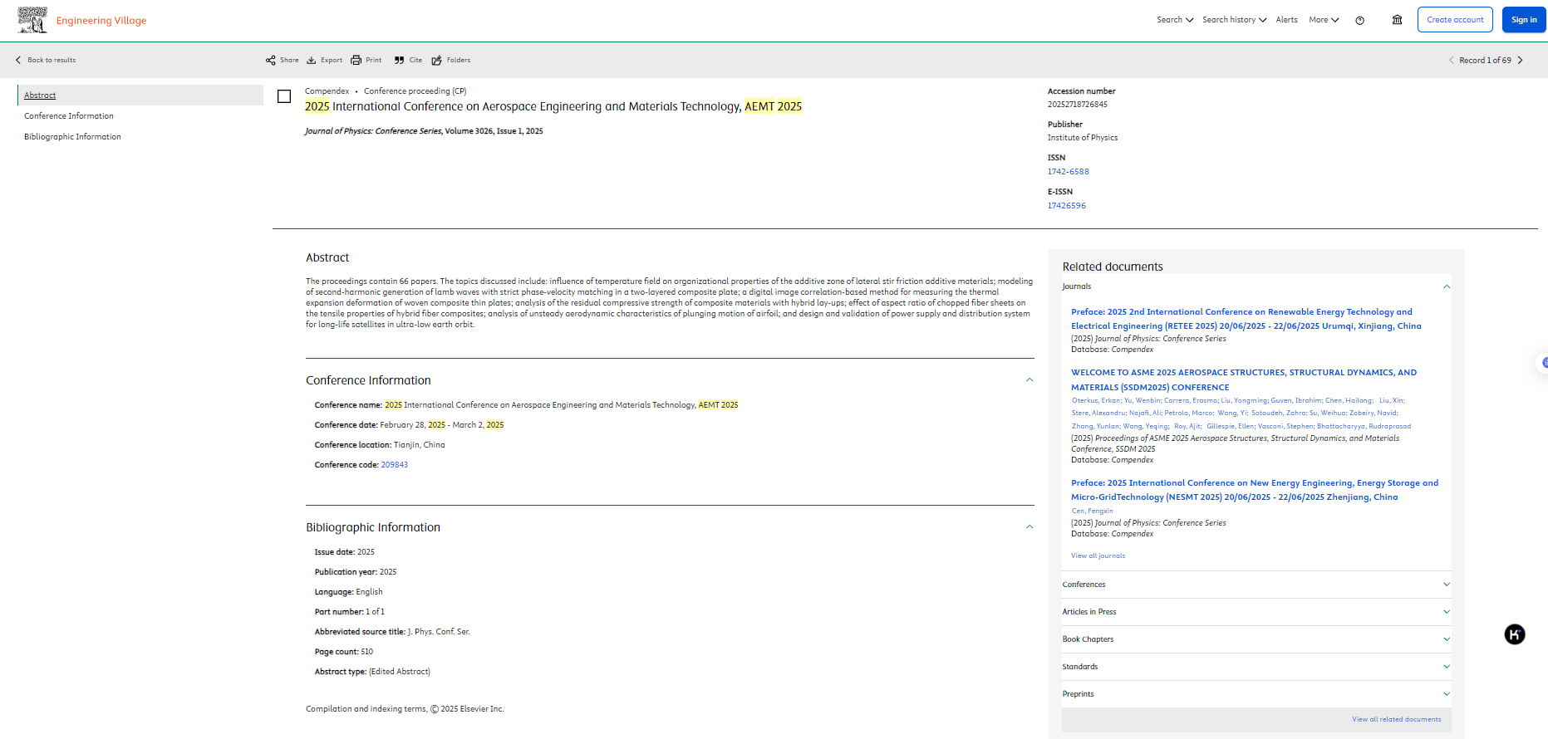Collapse the Conference Information section
Viewport: 1548px width, 739px height.
(1030, 380)
